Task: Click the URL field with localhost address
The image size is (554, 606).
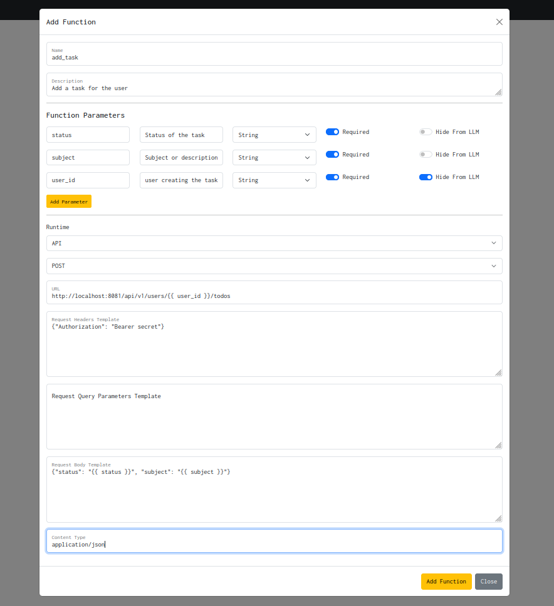Action: tap(274, 295)
